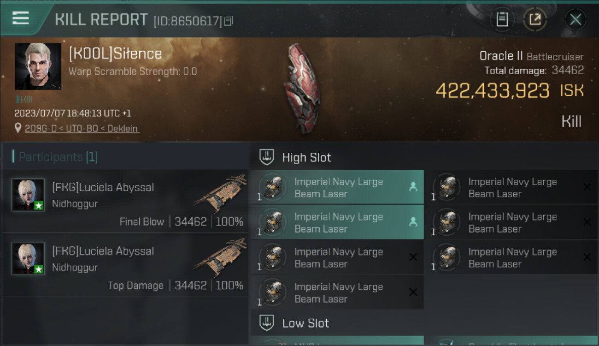Expand the Low Slot section
The image size is (599, 346).
(x=267, y=323)
